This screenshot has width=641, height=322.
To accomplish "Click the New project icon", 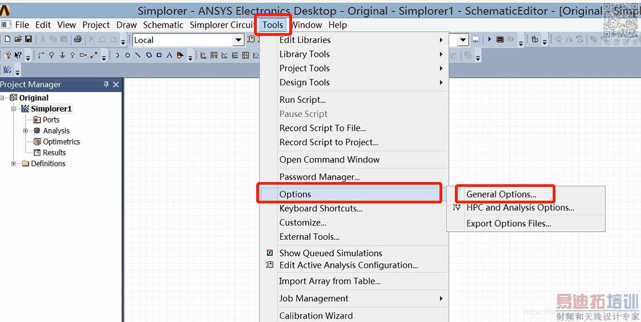I will tap(7, 39).
